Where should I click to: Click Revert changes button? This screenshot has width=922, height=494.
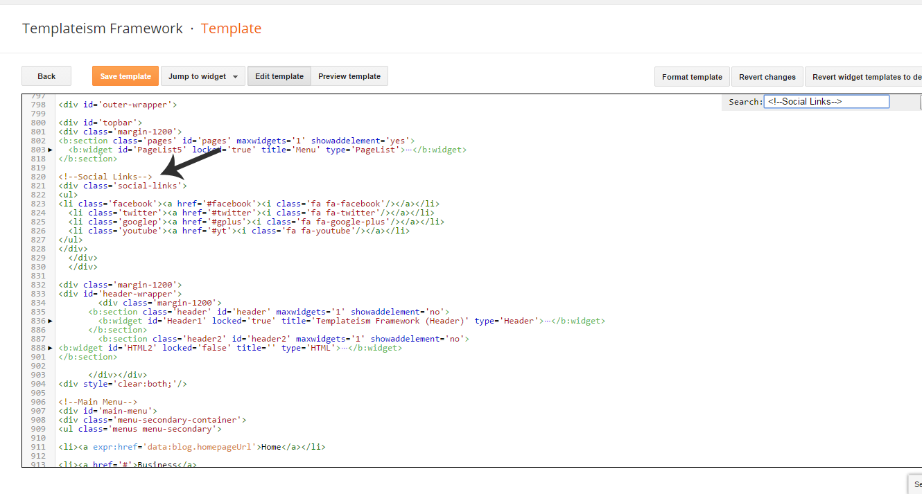[767, 77]
